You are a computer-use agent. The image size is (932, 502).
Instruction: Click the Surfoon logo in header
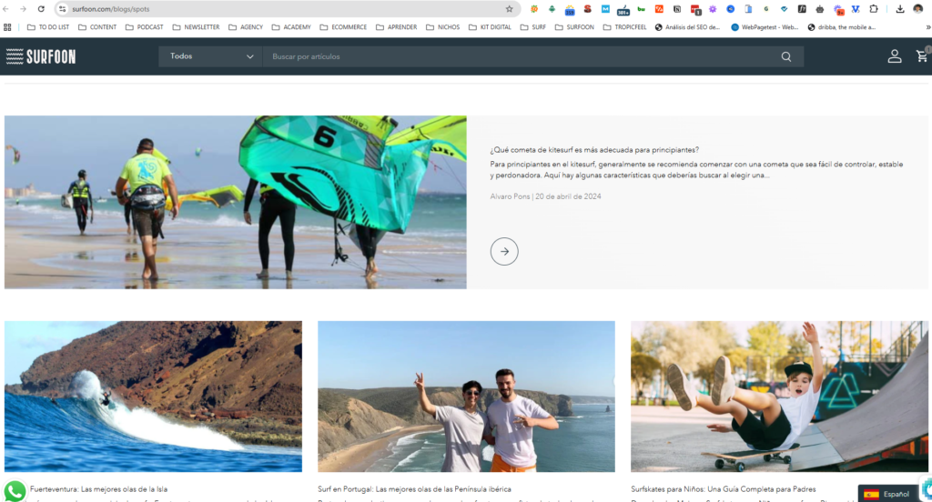click(41, 56)
